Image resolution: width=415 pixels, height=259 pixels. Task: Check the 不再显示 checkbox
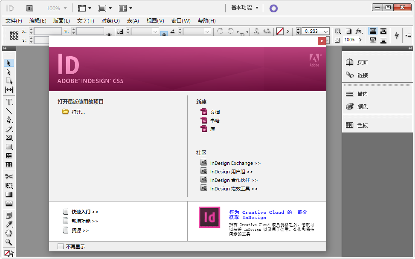[60, 246]
